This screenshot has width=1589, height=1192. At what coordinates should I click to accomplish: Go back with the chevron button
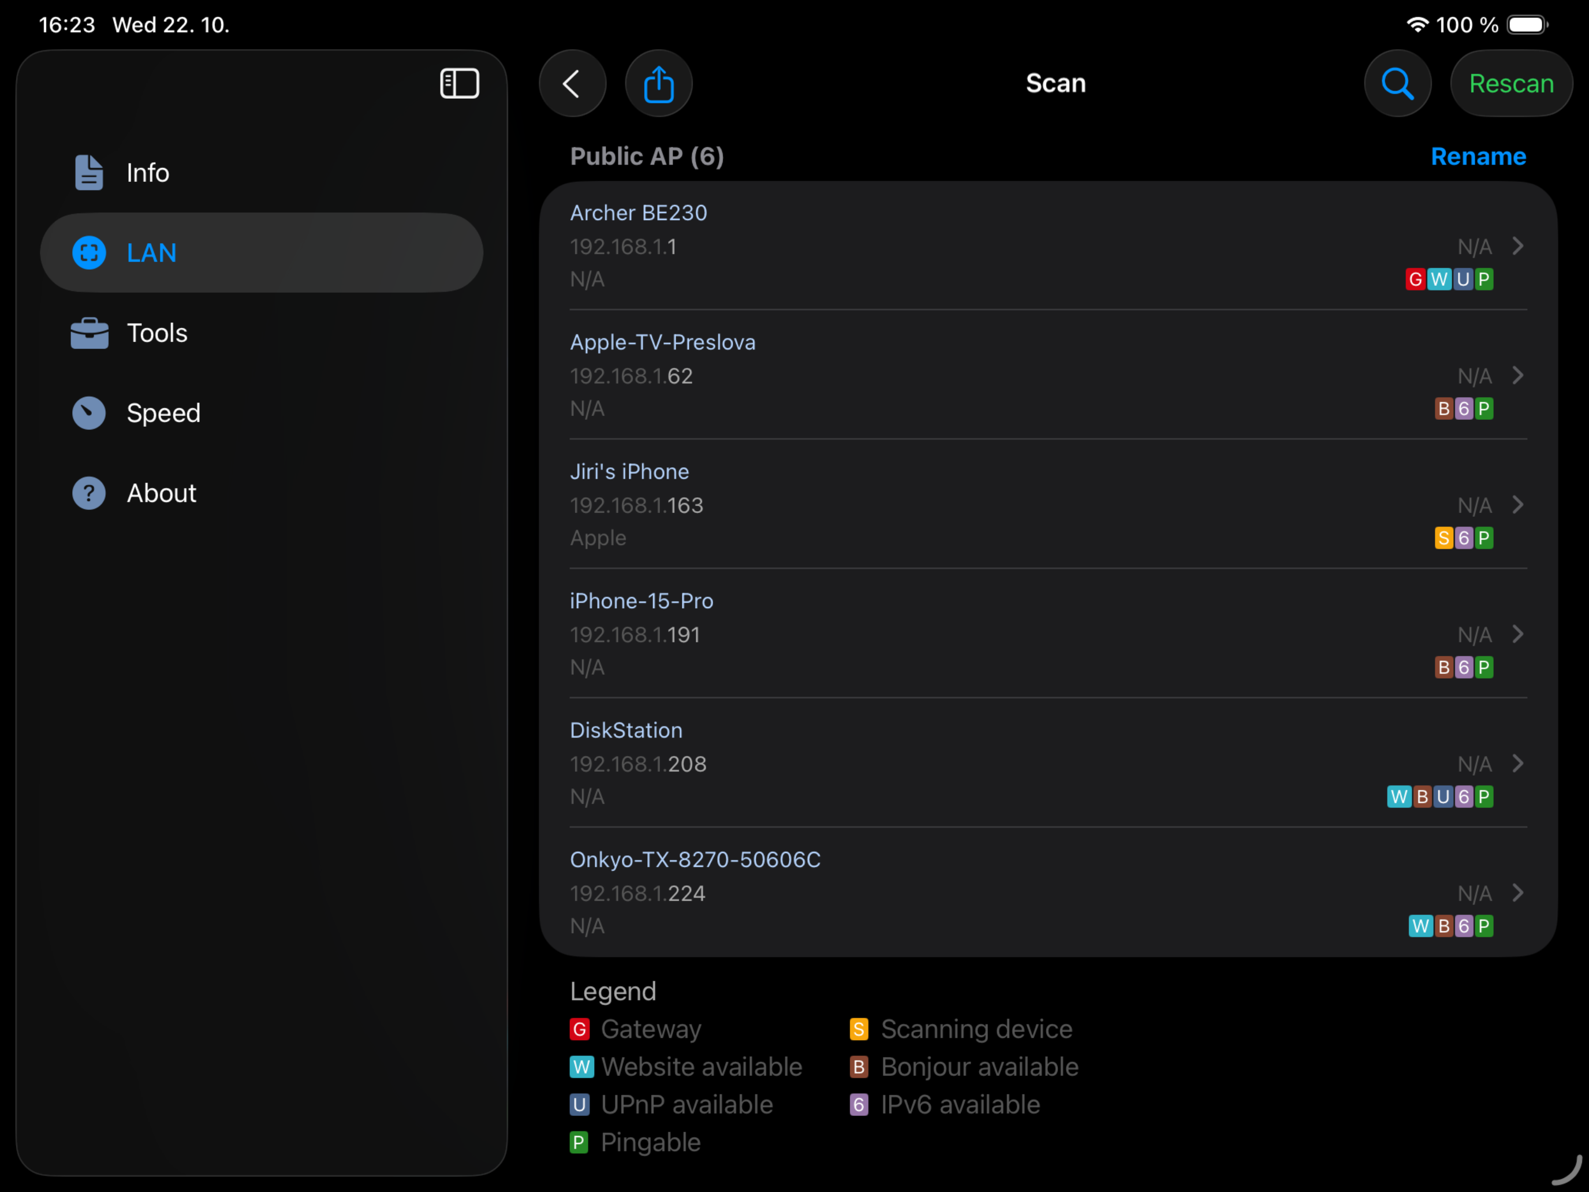point(573,83)
